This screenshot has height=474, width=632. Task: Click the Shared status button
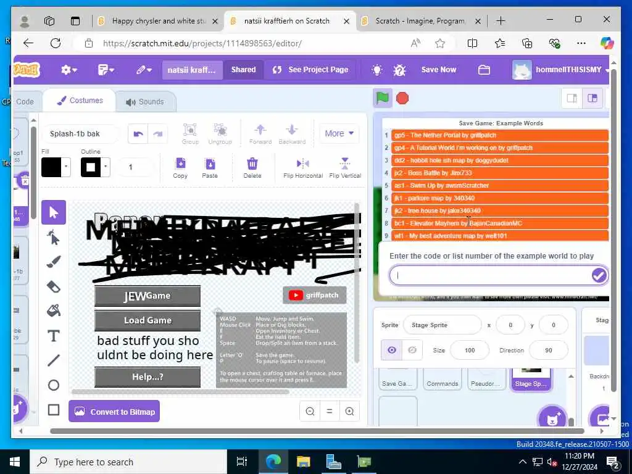tap(243, 70)
